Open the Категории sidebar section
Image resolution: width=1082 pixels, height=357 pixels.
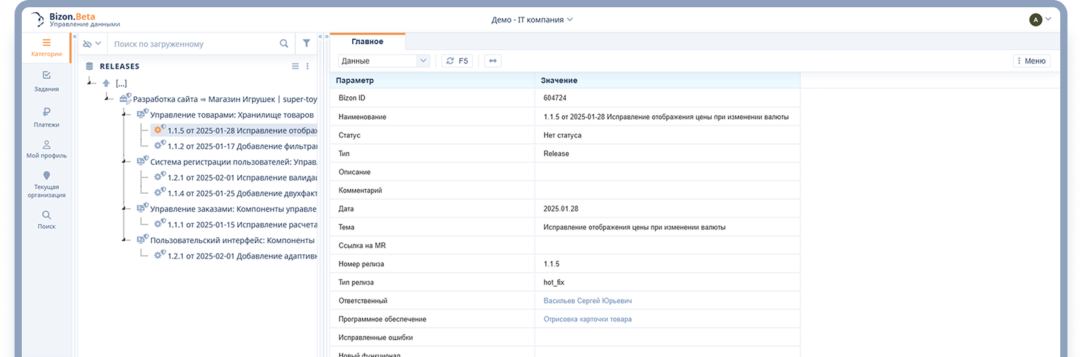(47, 48)
